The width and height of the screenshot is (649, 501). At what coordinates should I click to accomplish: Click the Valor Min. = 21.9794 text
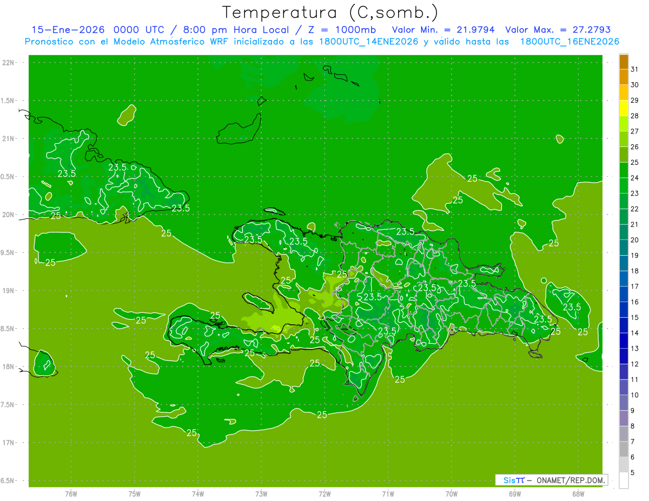click(443, 30)
